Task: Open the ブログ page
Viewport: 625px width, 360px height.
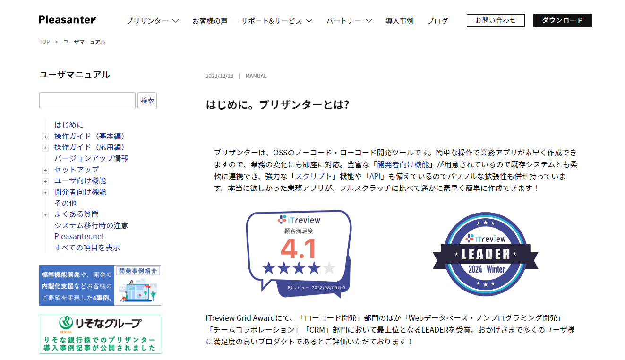Action: tap(437, 21)
